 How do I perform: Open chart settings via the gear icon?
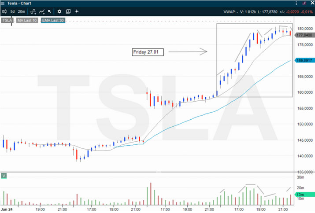pyautogui.click(x=59, y=11)
